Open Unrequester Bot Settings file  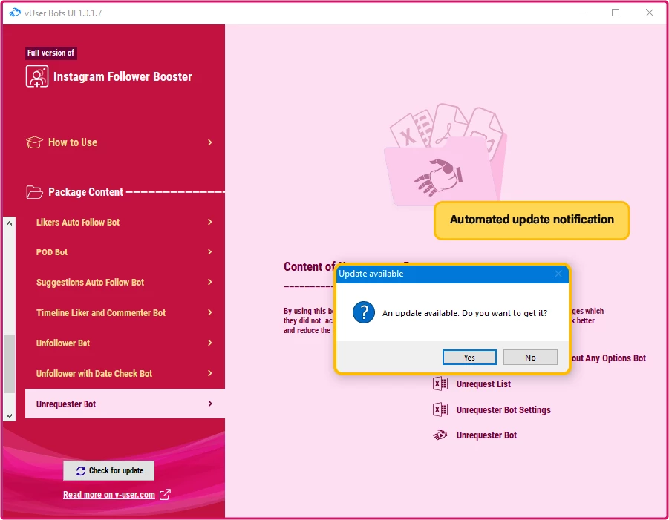click(x=503, y=410)
